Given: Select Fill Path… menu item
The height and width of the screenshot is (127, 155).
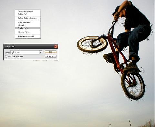Looking at the screenshot, I should (22, 25).
